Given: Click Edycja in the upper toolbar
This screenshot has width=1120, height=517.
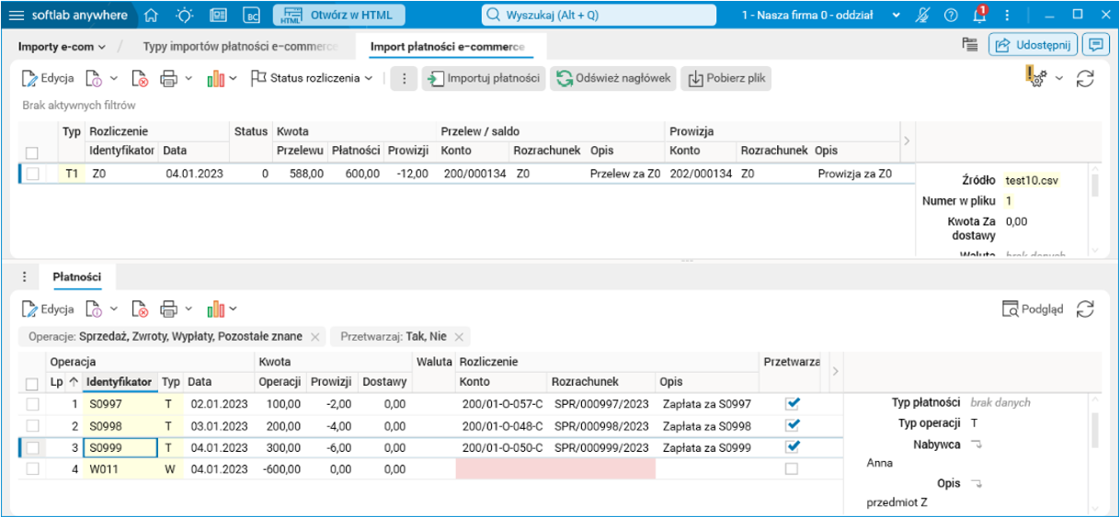Looking at the screenshot, I should (x=48, y=79).
